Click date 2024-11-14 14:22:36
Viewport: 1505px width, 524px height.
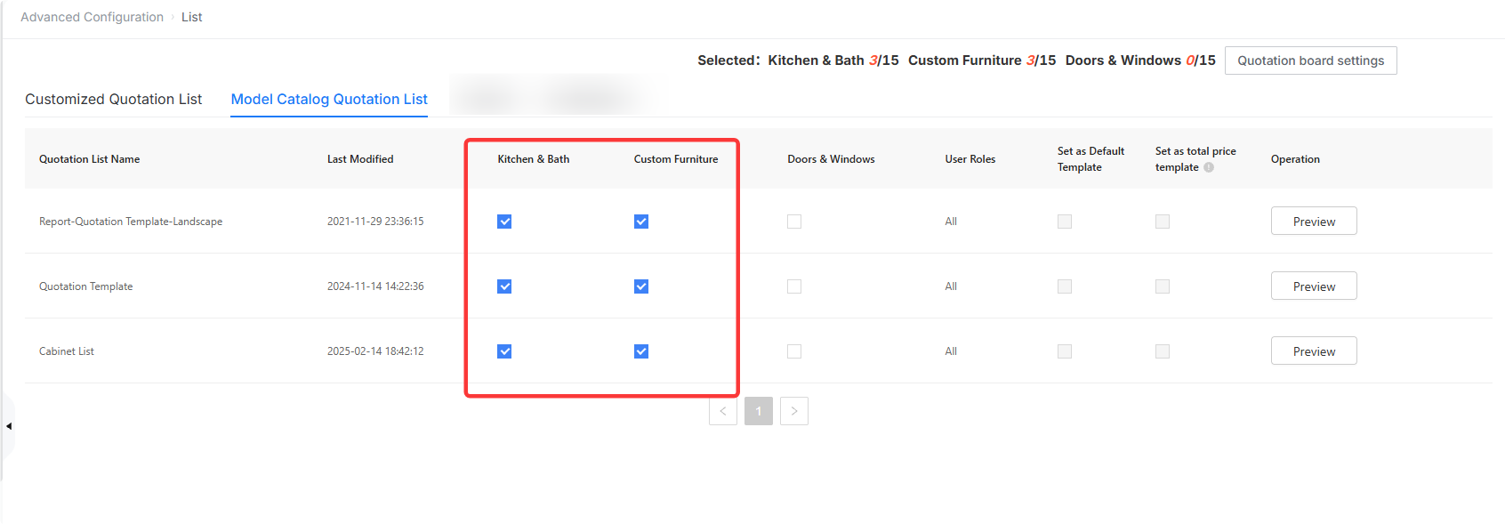pos(375,286)
